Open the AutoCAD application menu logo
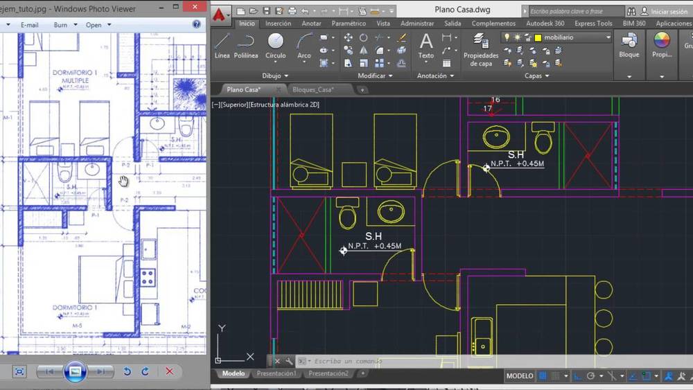Viewport: 693px width, 390px height. click(x=220, y=14)
